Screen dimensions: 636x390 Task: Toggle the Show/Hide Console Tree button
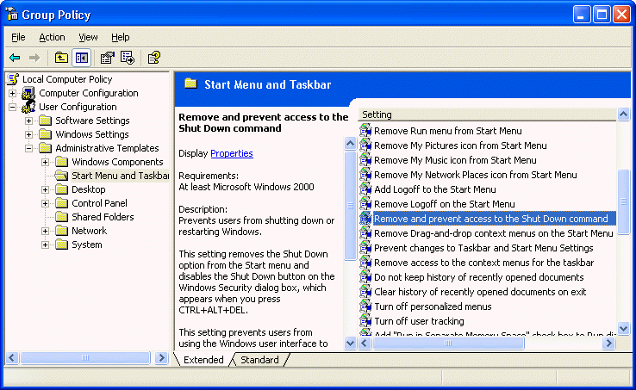click(82, 58)
